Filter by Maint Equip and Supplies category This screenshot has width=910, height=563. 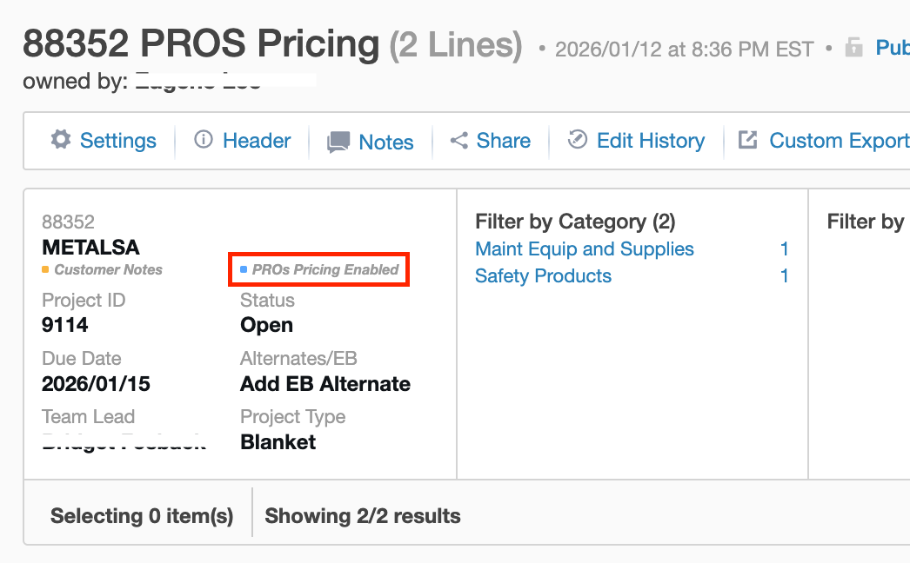584,249
